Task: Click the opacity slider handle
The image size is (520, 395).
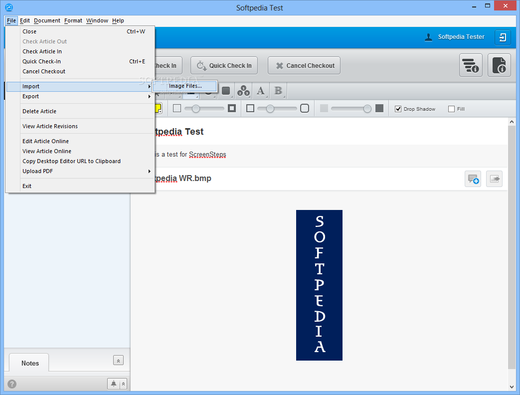Action: click(367, 108)
